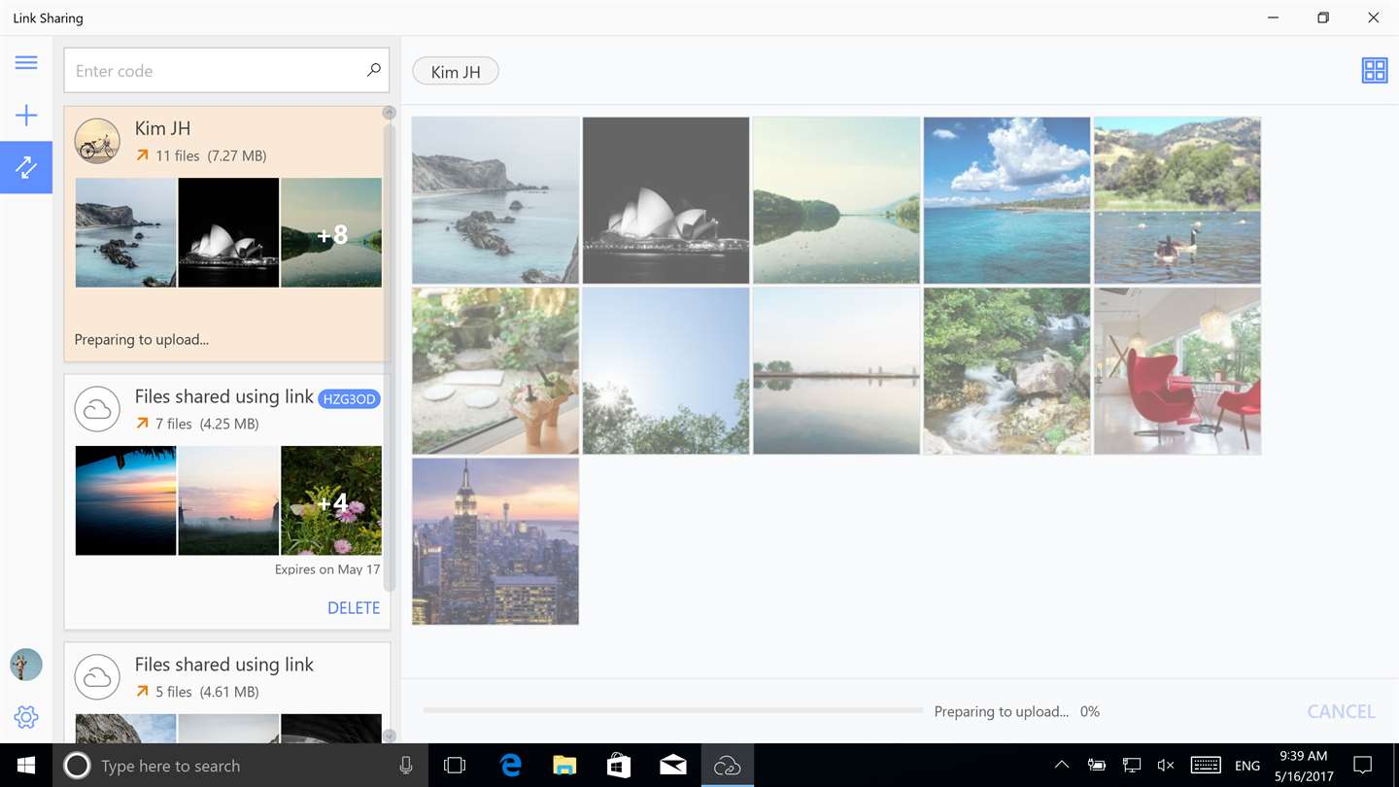Click the search magnifier in code field
The width and height of the screenshot is (1399, 787).
[373, 70]
